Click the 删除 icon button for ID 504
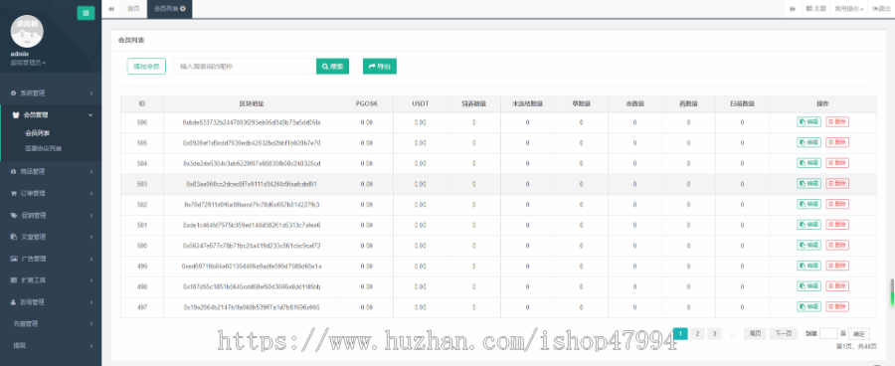 pyautogui.click(x=837, y=163)
